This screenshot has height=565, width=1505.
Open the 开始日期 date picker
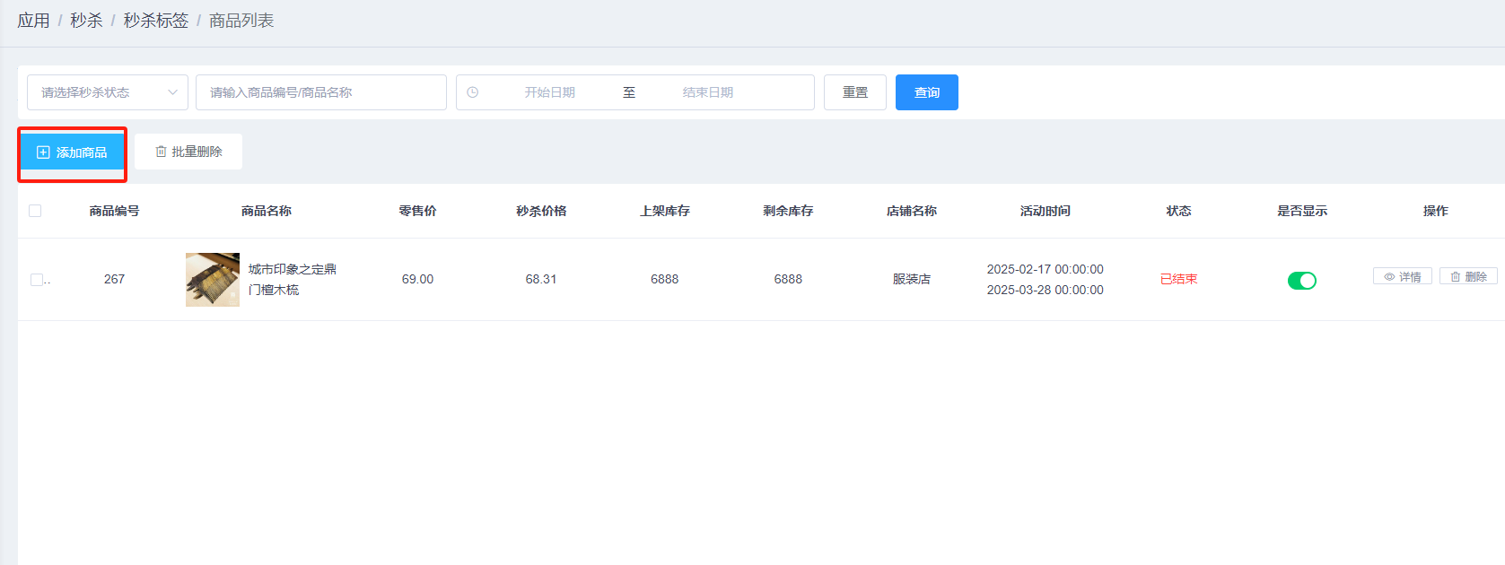549,92
